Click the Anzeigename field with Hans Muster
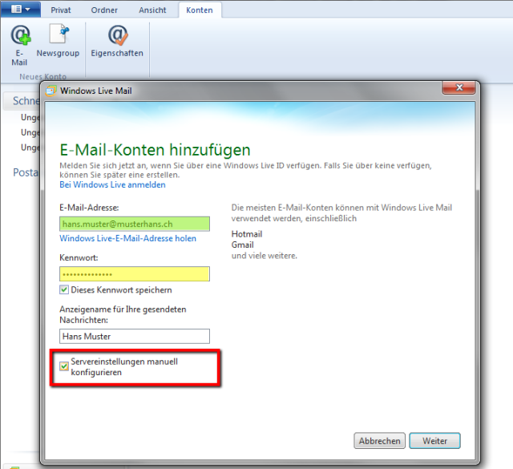The height and width of the screenshot is (469, 513). click(134, 337)
